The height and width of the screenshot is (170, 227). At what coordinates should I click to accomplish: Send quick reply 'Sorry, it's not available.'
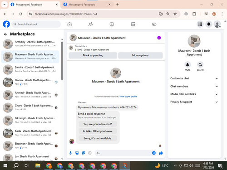[x=98, y=138]
